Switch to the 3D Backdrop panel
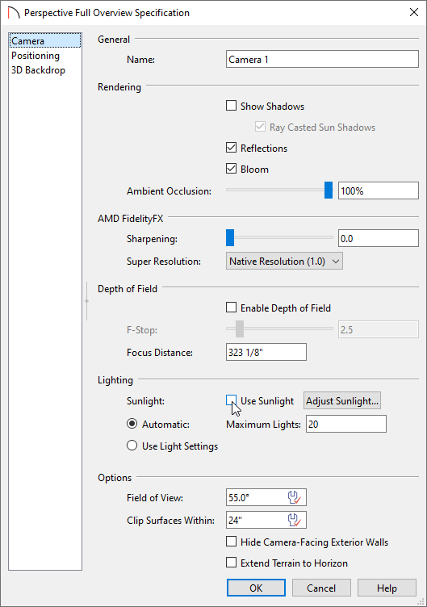 point(38,70)
